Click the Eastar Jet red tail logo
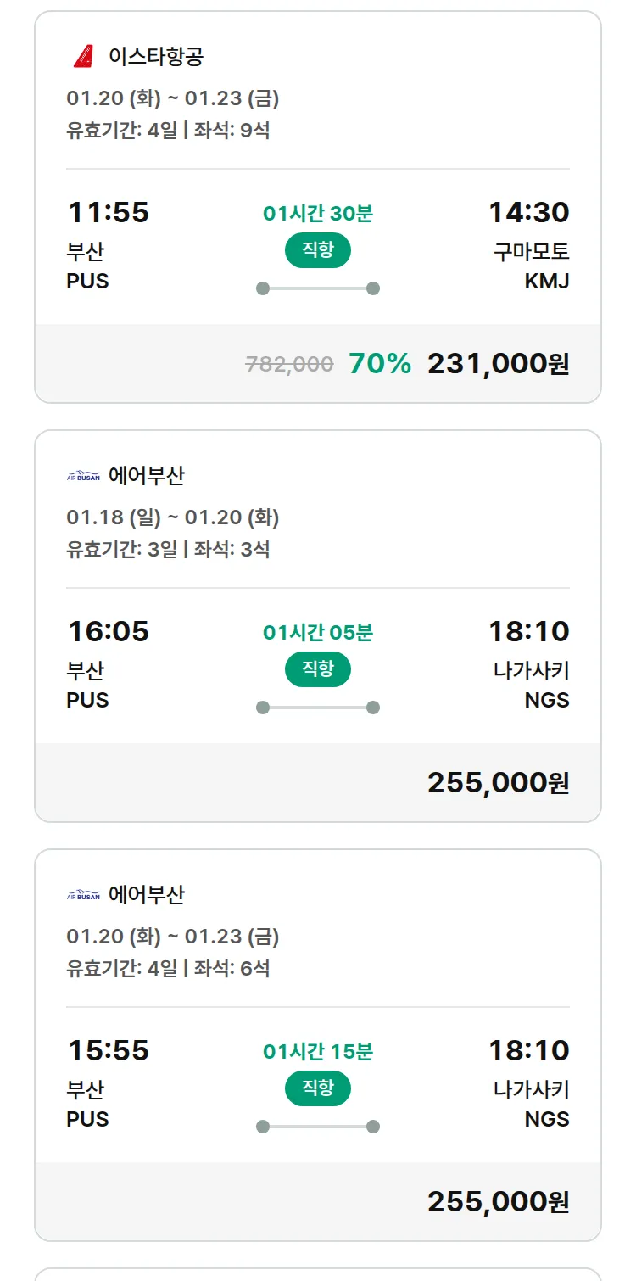The image size is (636, 1281). (83, 57)
